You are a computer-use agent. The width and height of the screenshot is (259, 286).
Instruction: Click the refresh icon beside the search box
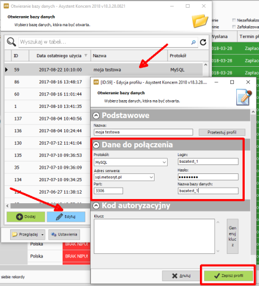tap(203, 42)
